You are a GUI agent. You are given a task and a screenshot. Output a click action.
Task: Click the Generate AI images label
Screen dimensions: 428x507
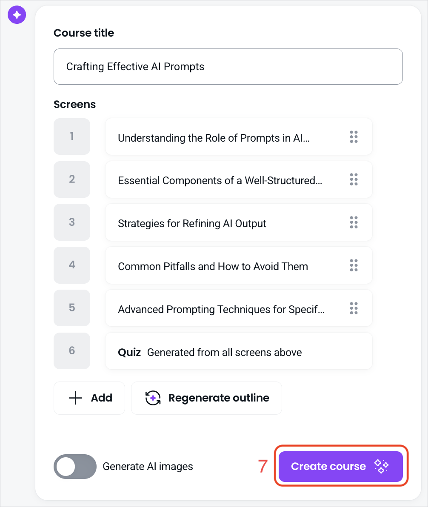pos(148,467)
